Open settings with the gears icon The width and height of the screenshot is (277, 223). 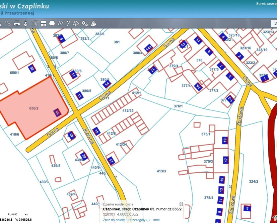[x=85, y=23]
